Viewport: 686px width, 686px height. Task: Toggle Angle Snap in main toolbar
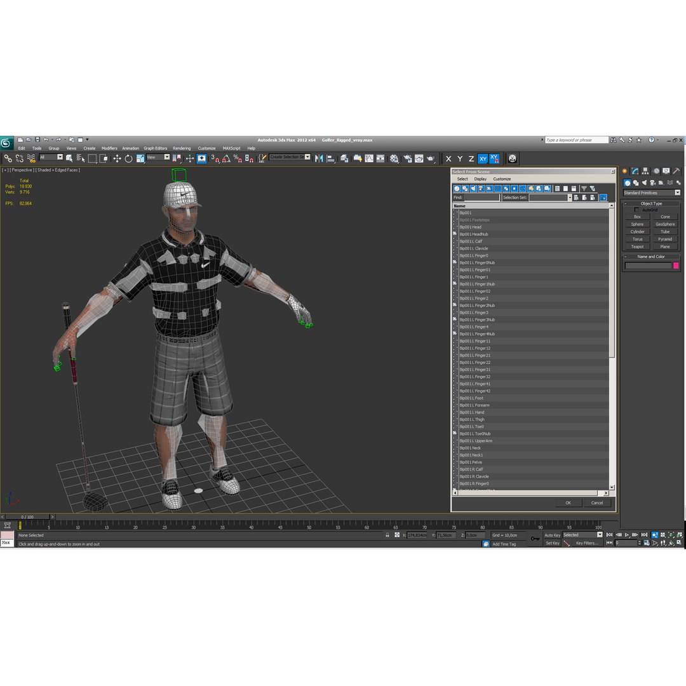pyautogui.click(x=225, y=158)
